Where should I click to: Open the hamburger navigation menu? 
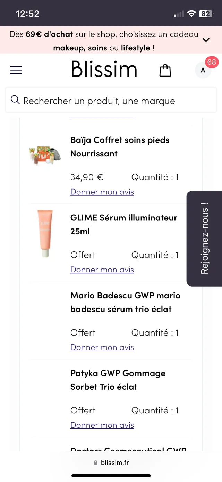tap(16, 70)
